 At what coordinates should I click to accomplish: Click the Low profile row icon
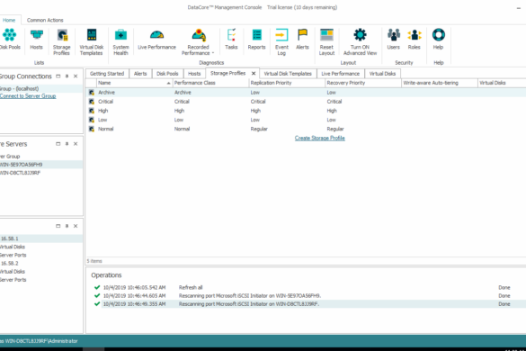[91, 120]
